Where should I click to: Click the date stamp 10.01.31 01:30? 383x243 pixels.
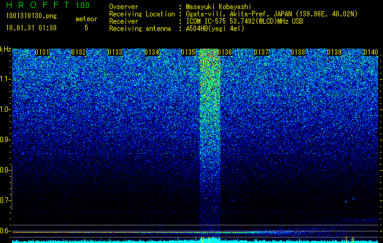pyautogui.click(x=31, y=28)
